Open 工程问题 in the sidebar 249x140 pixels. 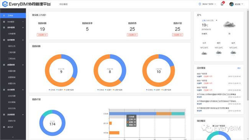(x=12, y=52)
